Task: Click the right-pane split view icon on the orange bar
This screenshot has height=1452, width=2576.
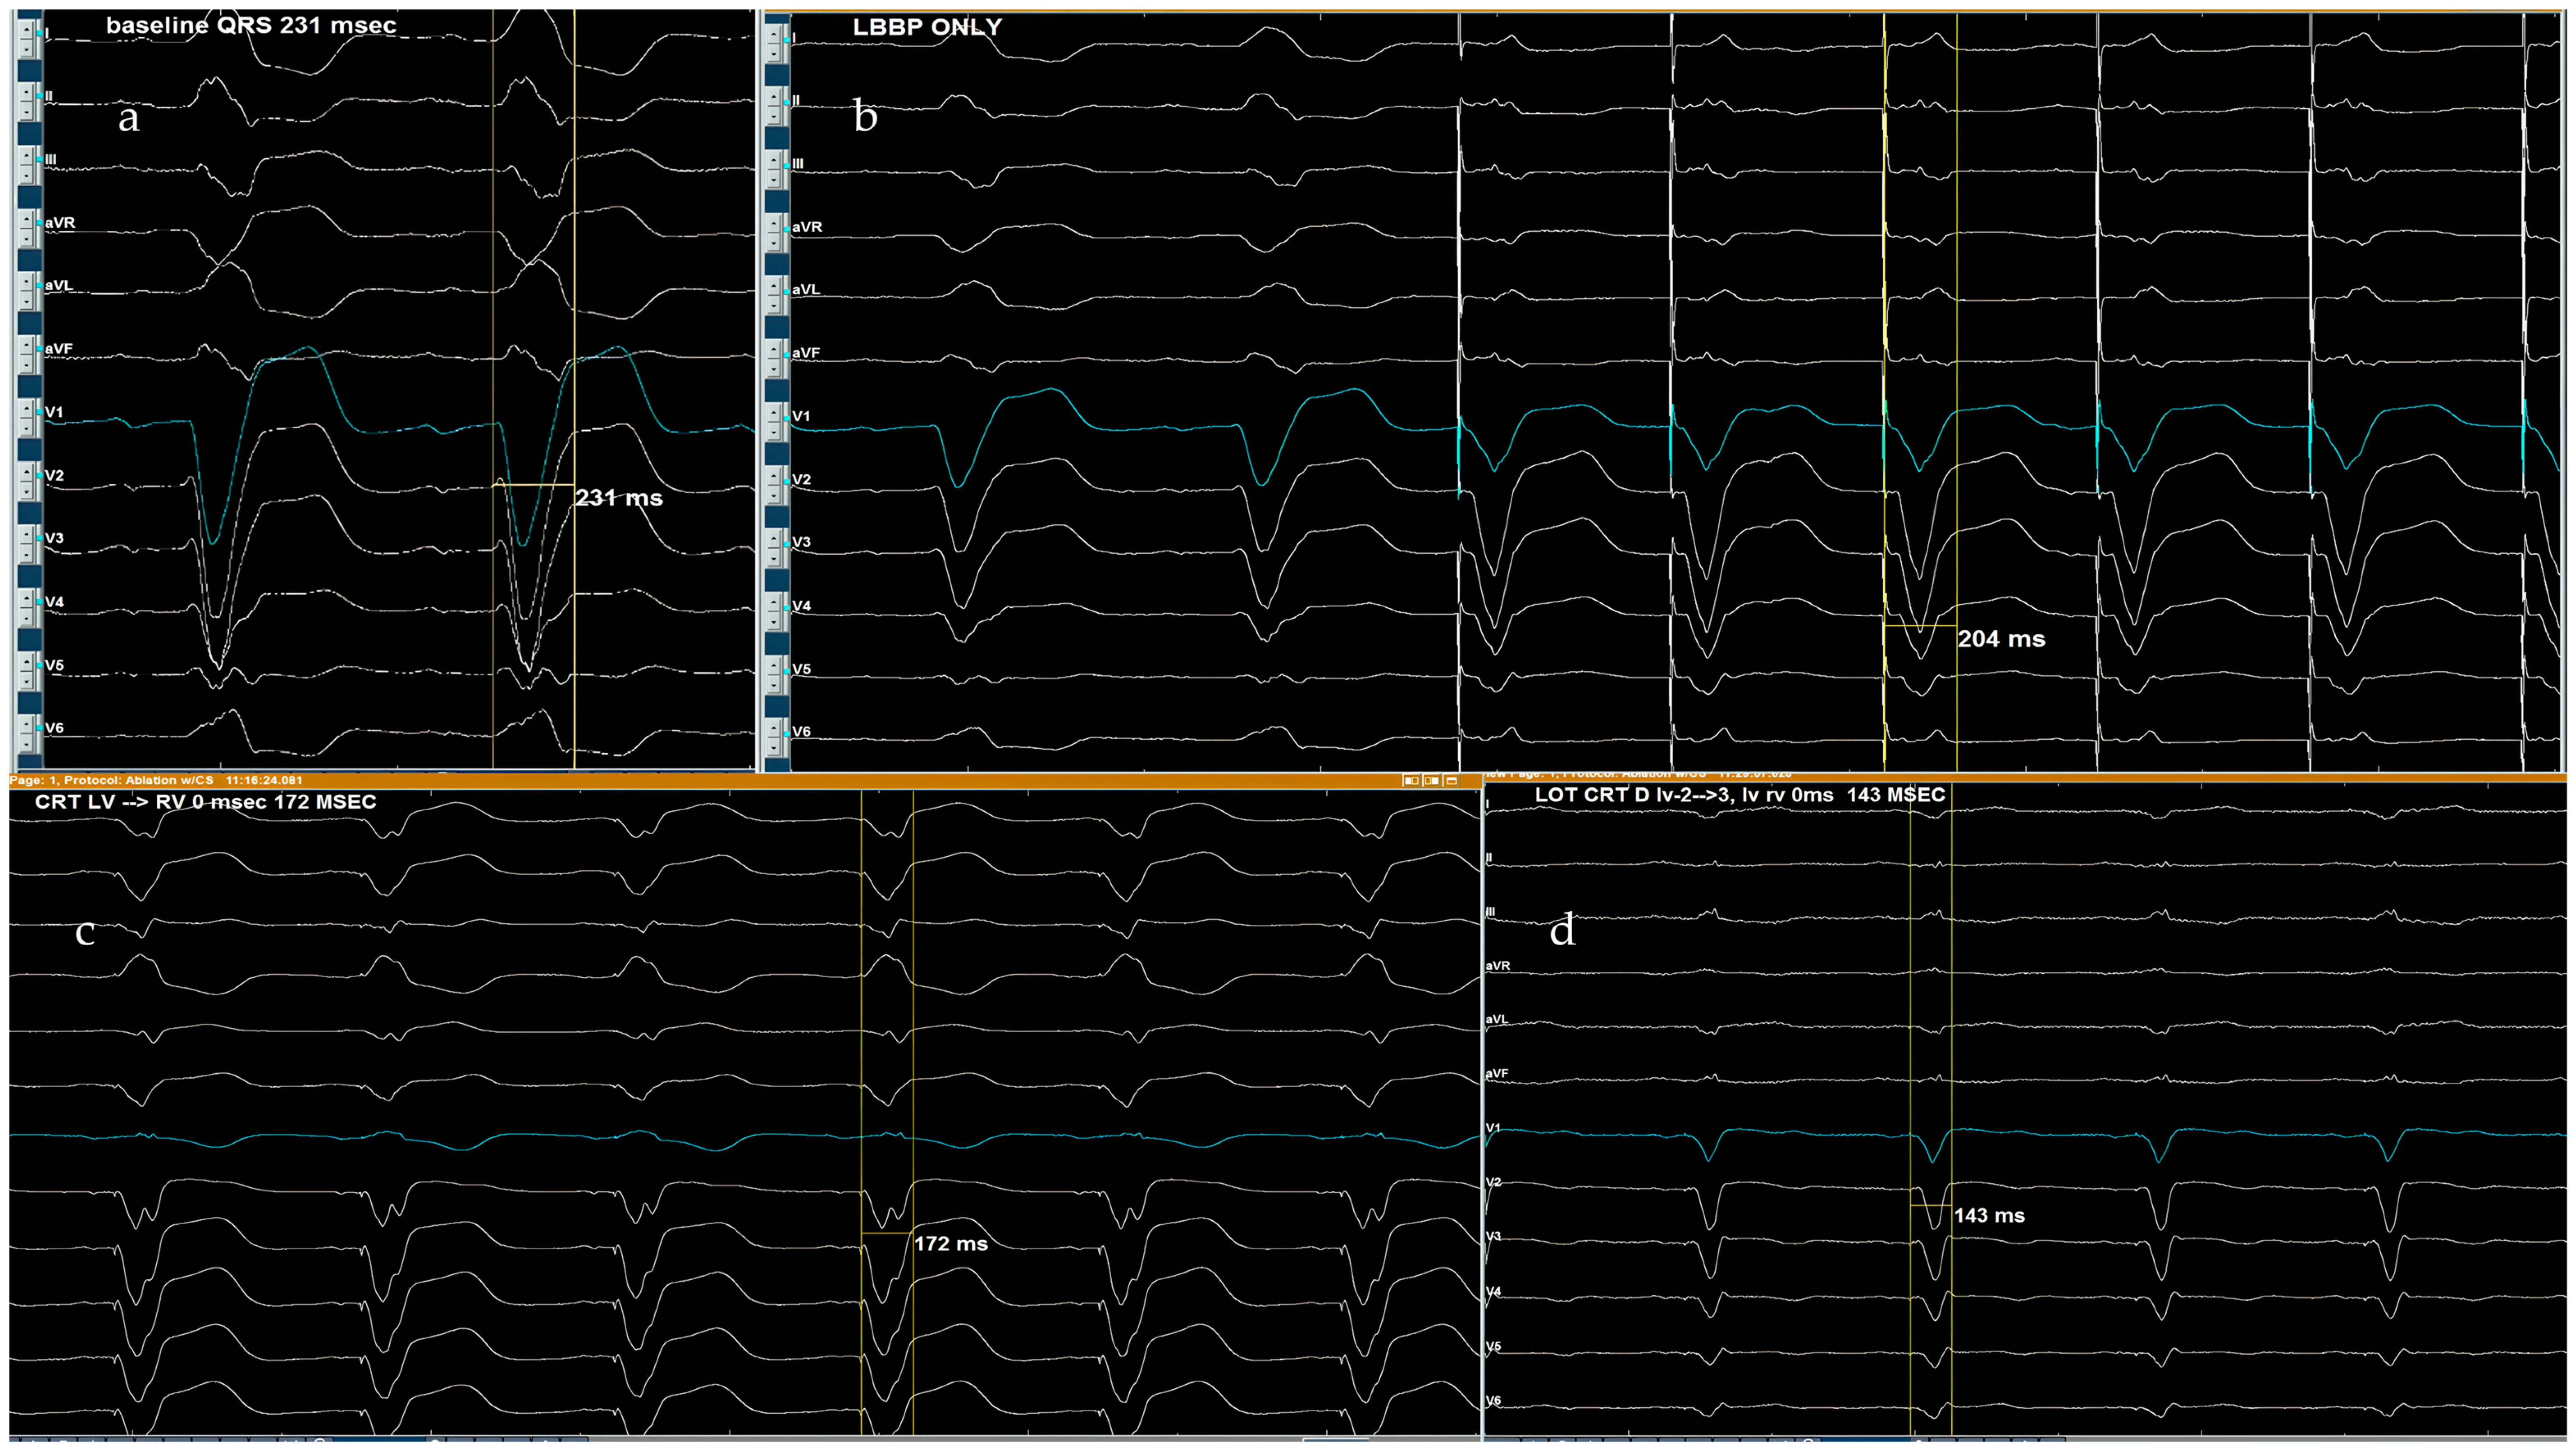Action: 1432,781
